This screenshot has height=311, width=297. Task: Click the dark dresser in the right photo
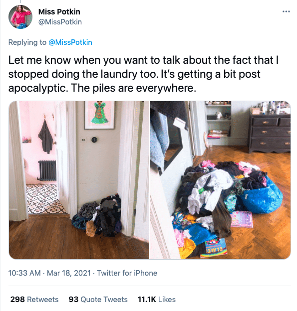pos(270,133)
